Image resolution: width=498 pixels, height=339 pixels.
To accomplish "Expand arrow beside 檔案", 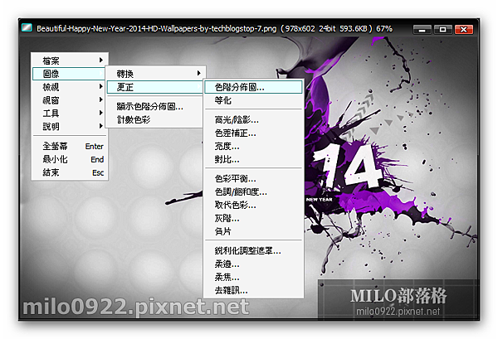I will pos(100,60).
